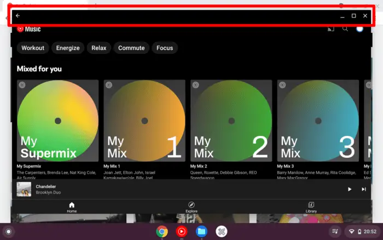Select the Focus mood chip
Screen dimensions: 383x240
click(x=165, y=48)
